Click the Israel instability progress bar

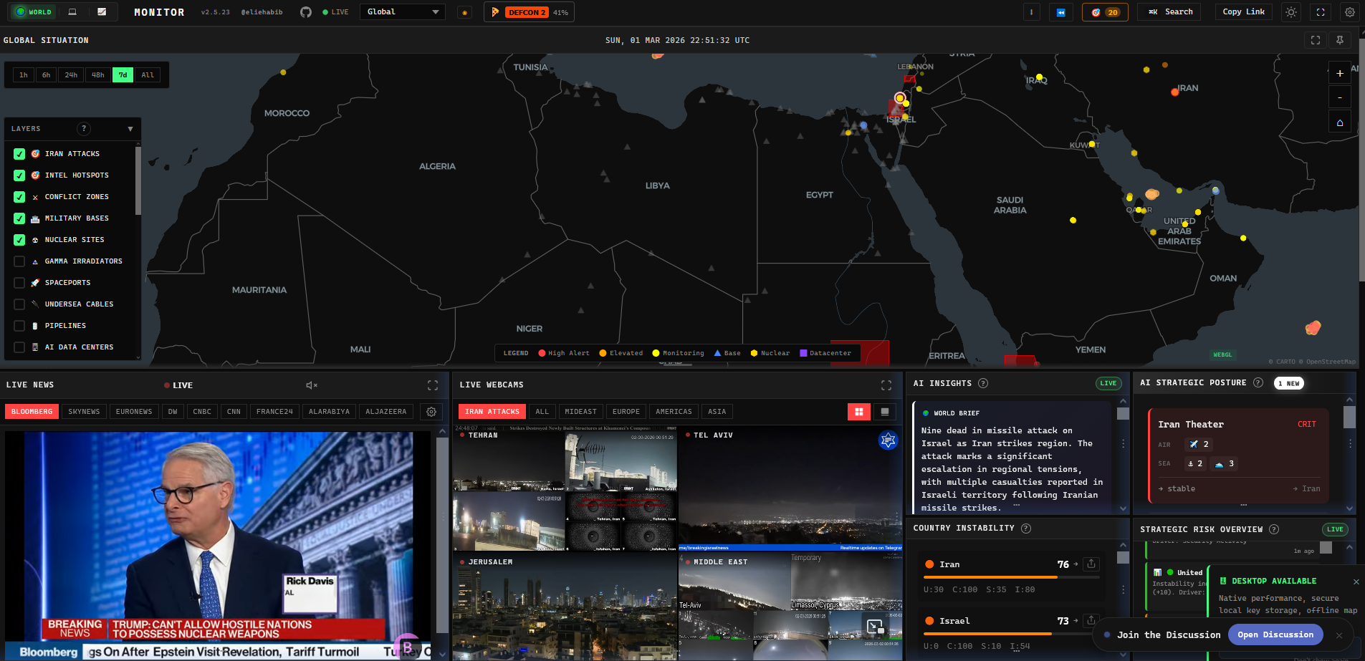1012,634
